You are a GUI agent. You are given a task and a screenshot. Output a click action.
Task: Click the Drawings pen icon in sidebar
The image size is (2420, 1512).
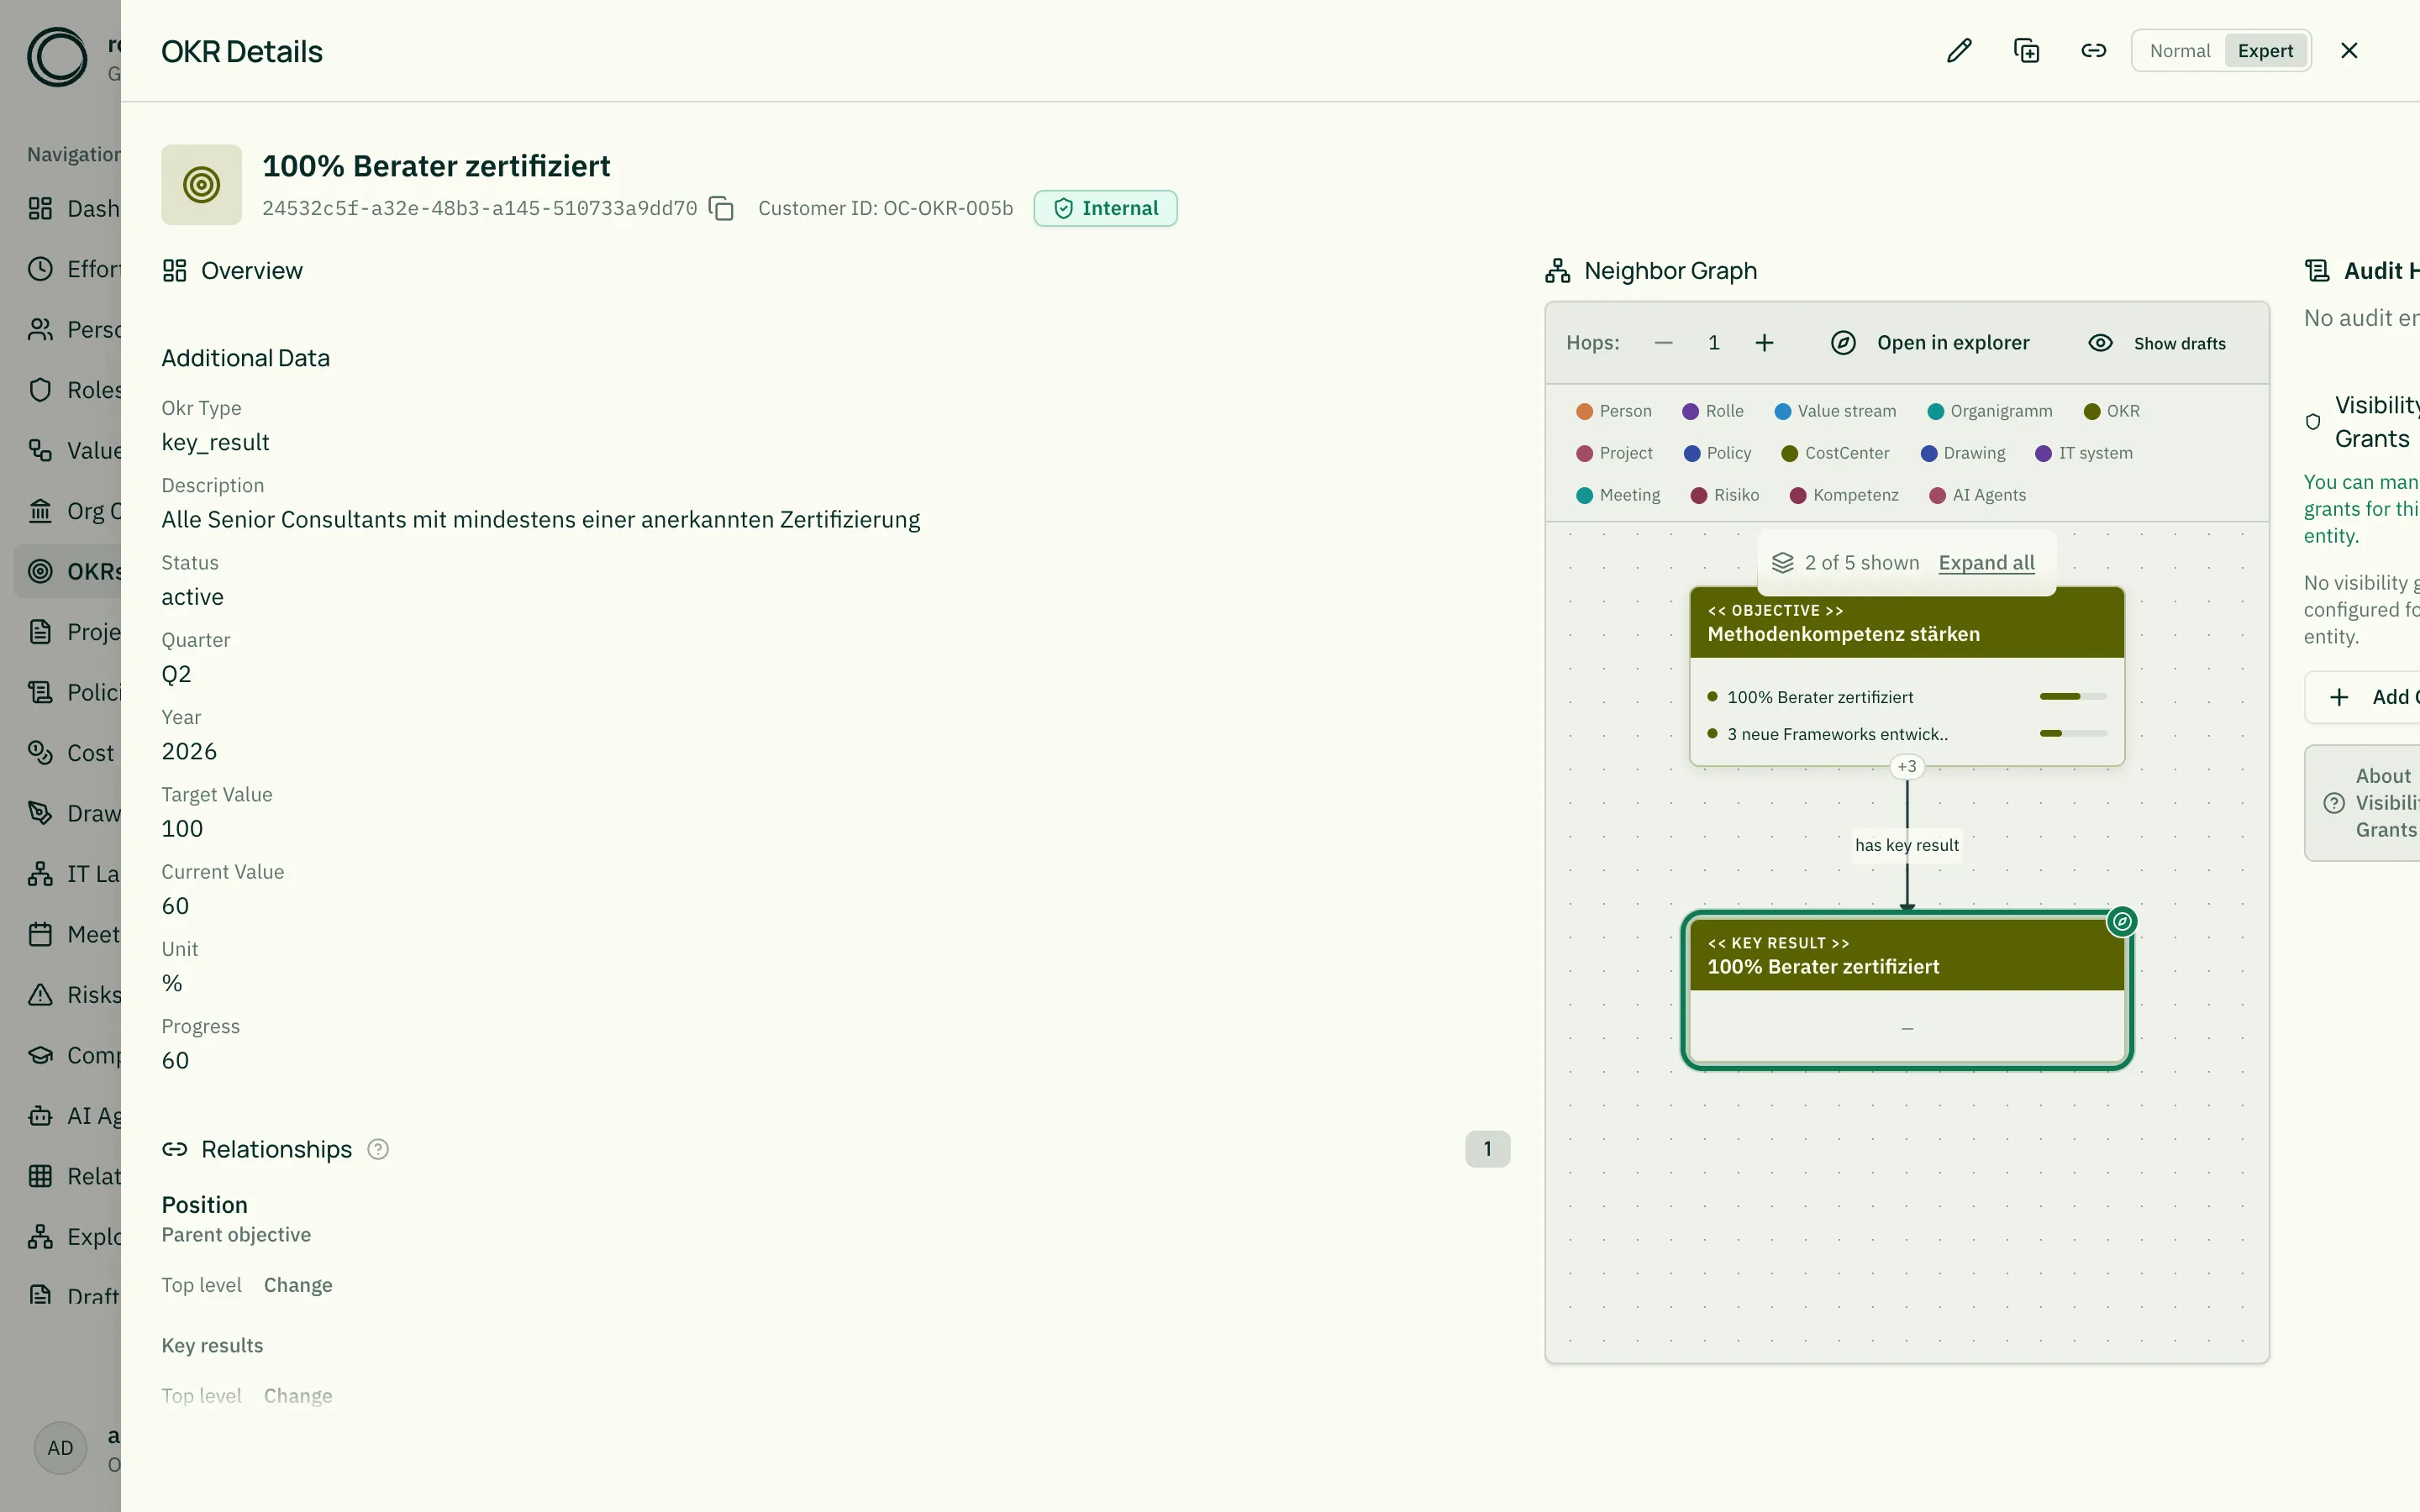click(x=40, y=814)
